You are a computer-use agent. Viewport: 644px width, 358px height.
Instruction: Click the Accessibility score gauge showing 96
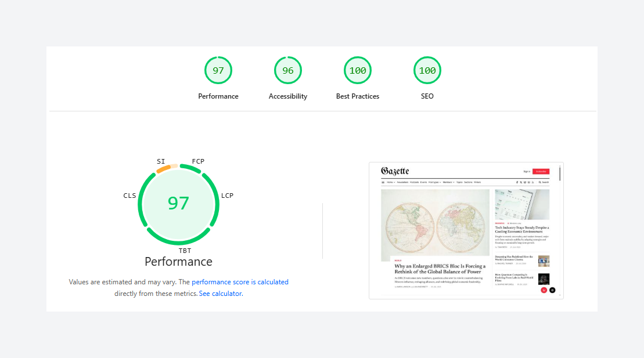[288, 70]
